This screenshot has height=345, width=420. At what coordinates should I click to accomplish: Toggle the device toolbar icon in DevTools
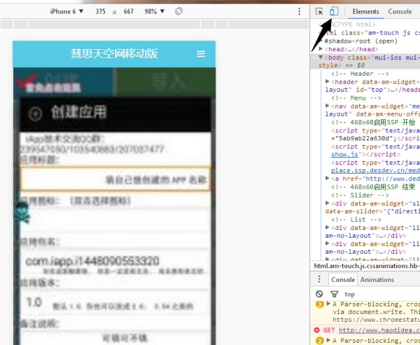(x=334, y=11)
